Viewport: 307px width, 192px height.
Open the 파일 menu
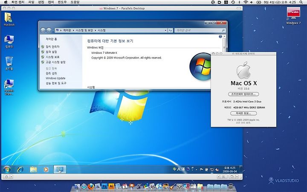(31, 2)
